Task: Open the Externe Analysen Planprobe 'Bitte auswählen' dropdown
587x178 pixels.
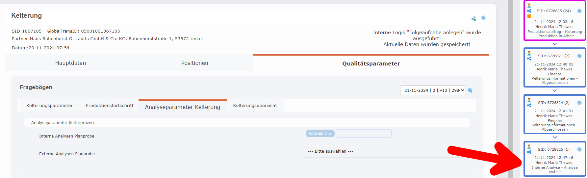Action: pos(387,151)
